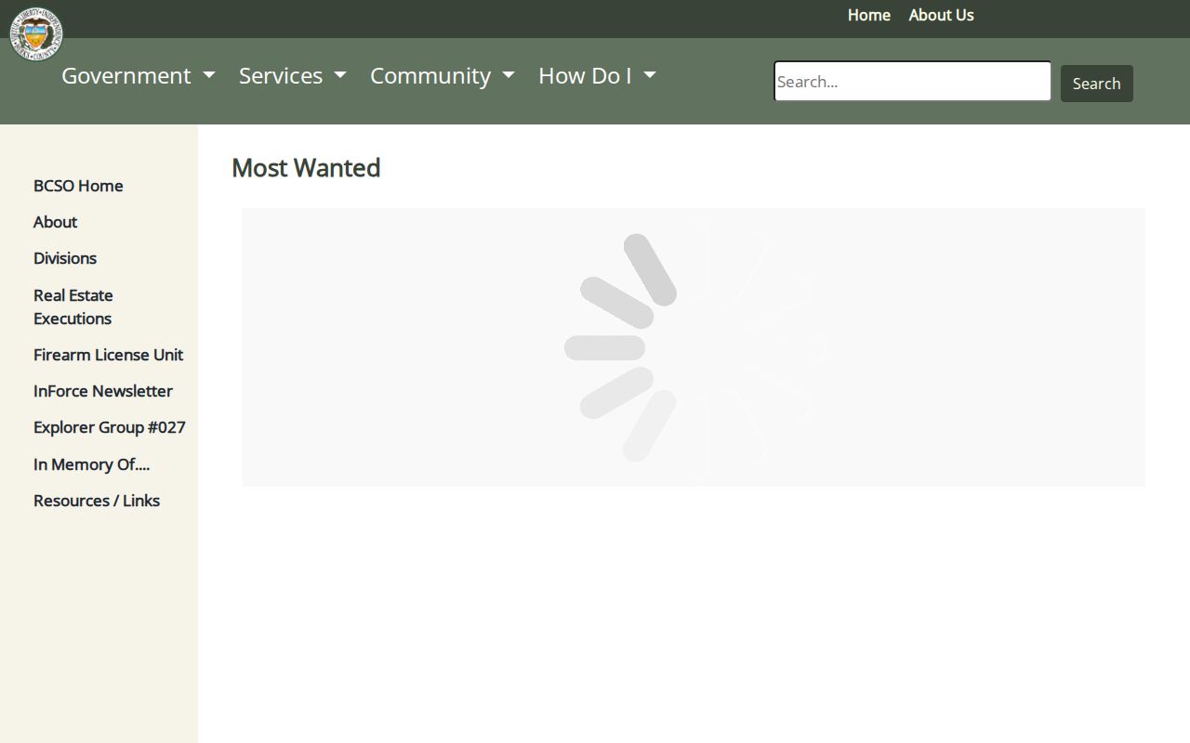Go to the Home link
The height and width of the screenshot is (743, 1190).
(x=869, y=15)
